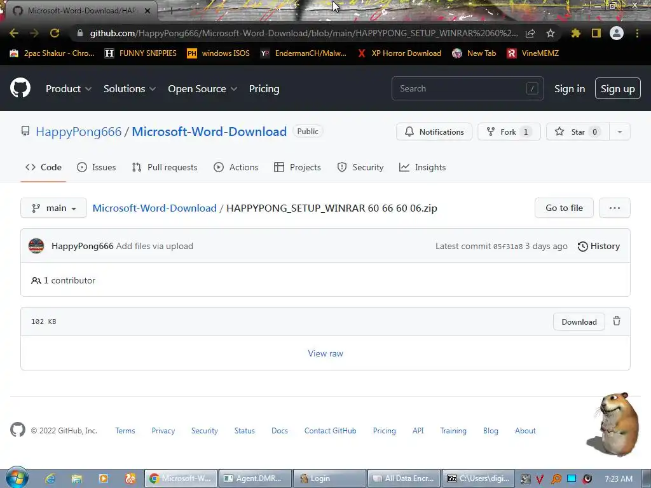
Task: Open Windows Media Player in the taskbar
Action: [104, 478]
